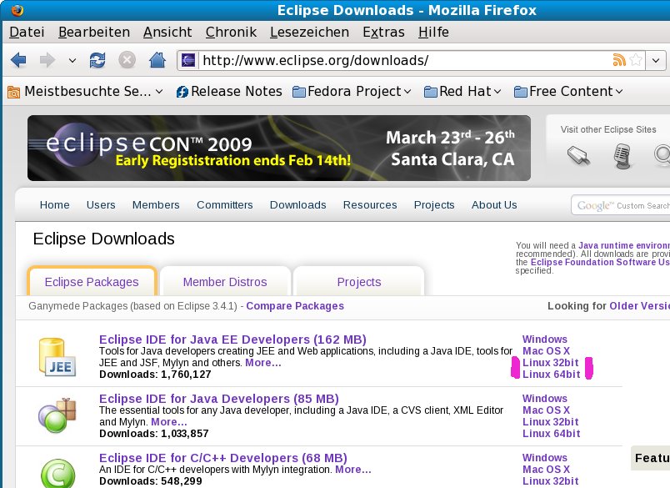This screenshot has width=670, height=488.
Task: Click the RSS feed icon in address bar
Action: click(619, 60)
